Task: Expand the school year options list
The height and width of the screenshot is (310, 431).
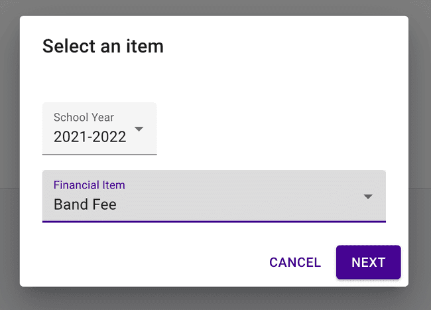Action: (139, 129)
